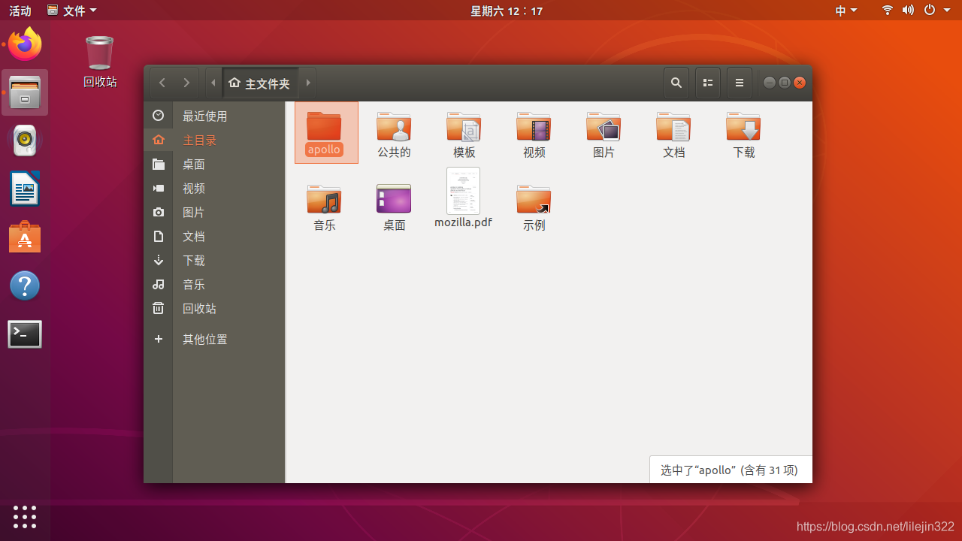This screenshot has height=541, width=962.
Task: Launch Rhythmbox from the dock
Action: [x=25, y=140]
